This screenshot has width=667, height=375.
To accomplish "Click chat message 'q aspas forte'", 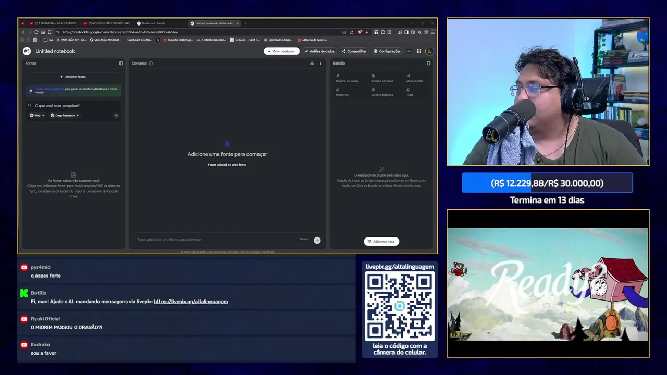I will click(46, 276).
